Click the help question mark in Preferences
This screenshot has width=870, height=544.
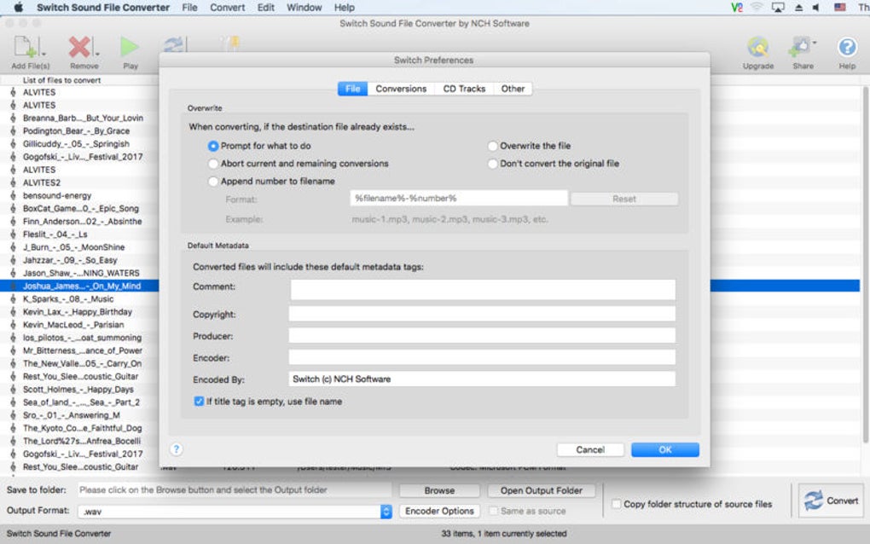pyautogui.click(x=176, y=449)
